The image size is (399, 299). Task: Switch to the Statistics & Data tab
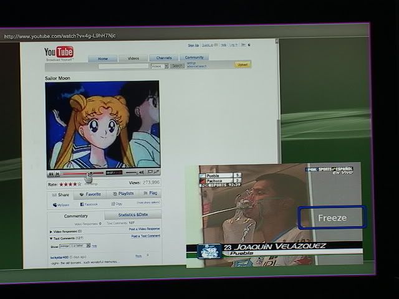coord(133,215)
